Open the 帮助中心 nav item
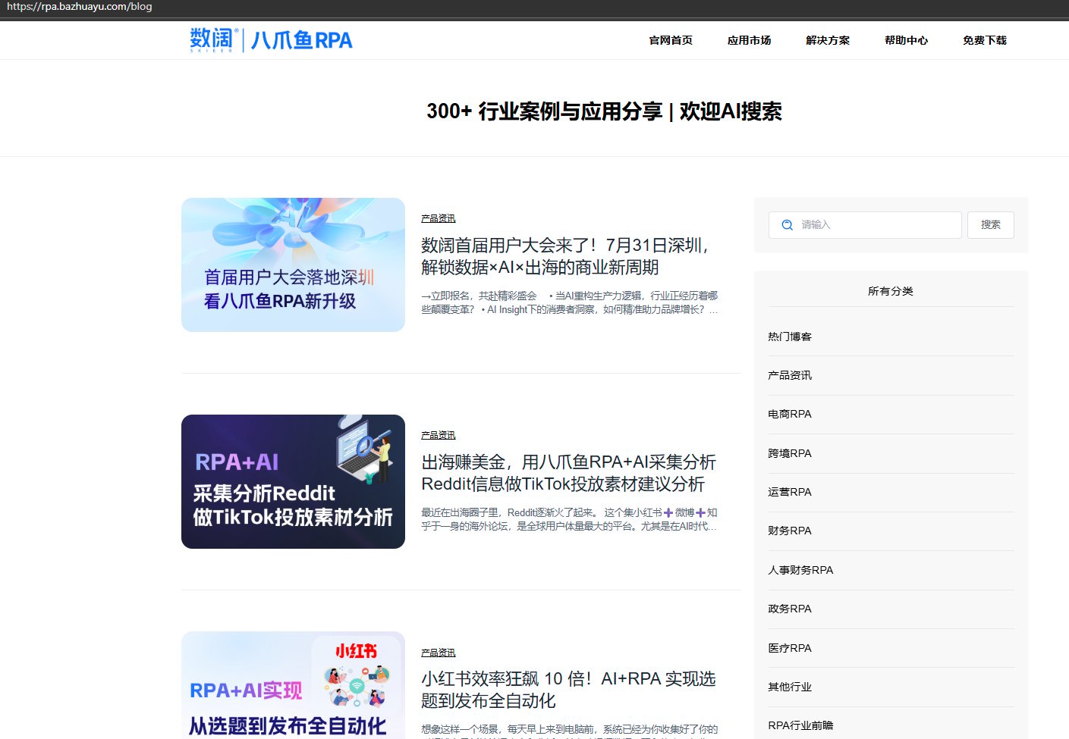 coord(906,40)
